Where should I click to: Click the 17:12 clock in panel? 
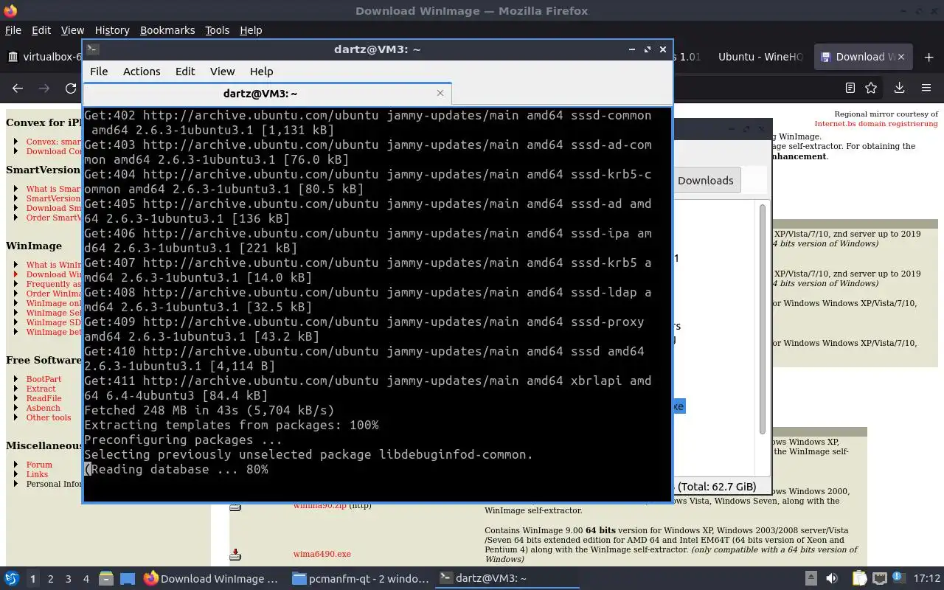point(927,579)
